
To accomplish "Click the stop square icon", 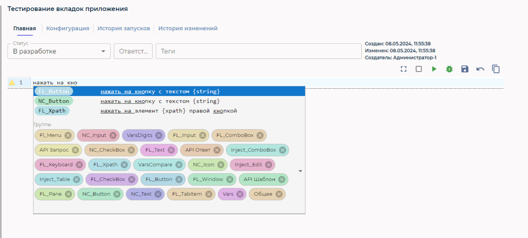I will (x=419, y=69).
